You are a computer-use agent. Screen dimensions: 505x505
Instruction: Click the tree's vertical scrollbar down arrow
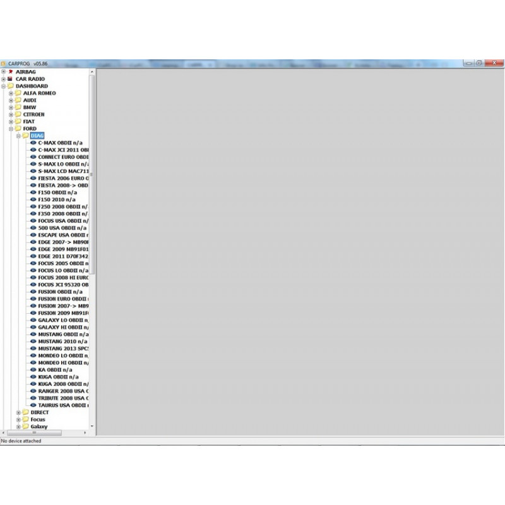tap(93, 427)
